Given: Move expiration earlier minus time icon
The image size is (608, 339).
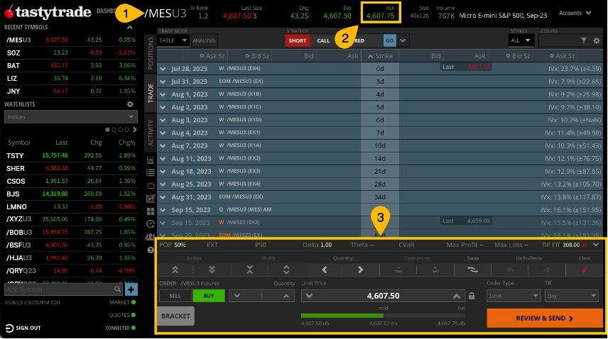Looking at the screenshot, I should pyautogui.click(x=398, y=269).
